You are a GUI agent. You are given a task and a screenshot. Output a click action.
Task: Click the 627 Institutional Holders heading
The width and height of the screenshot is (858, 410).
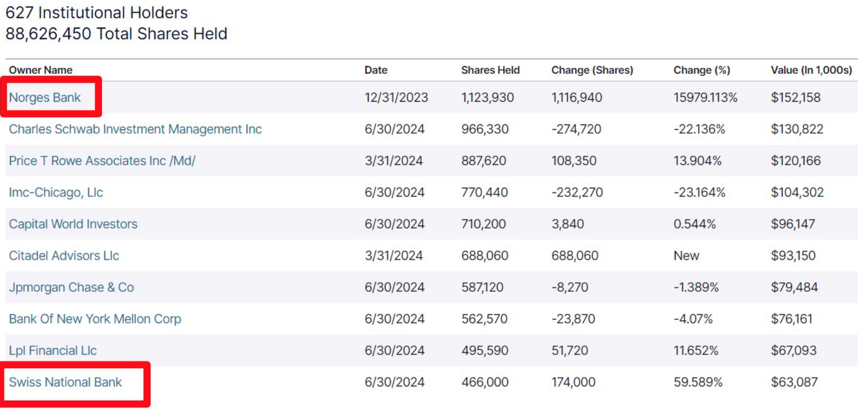pos(96,13)
